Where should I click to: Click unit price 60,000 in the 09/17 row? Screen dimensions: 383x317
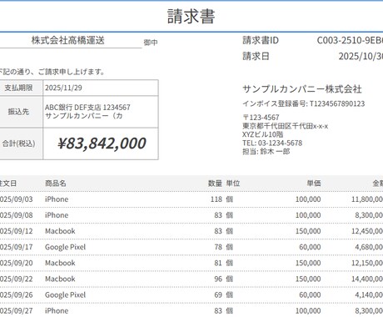[x=310, y=247]
